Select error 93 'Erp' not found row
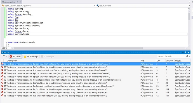Screen dimensions: 193x103 [96, 89]
